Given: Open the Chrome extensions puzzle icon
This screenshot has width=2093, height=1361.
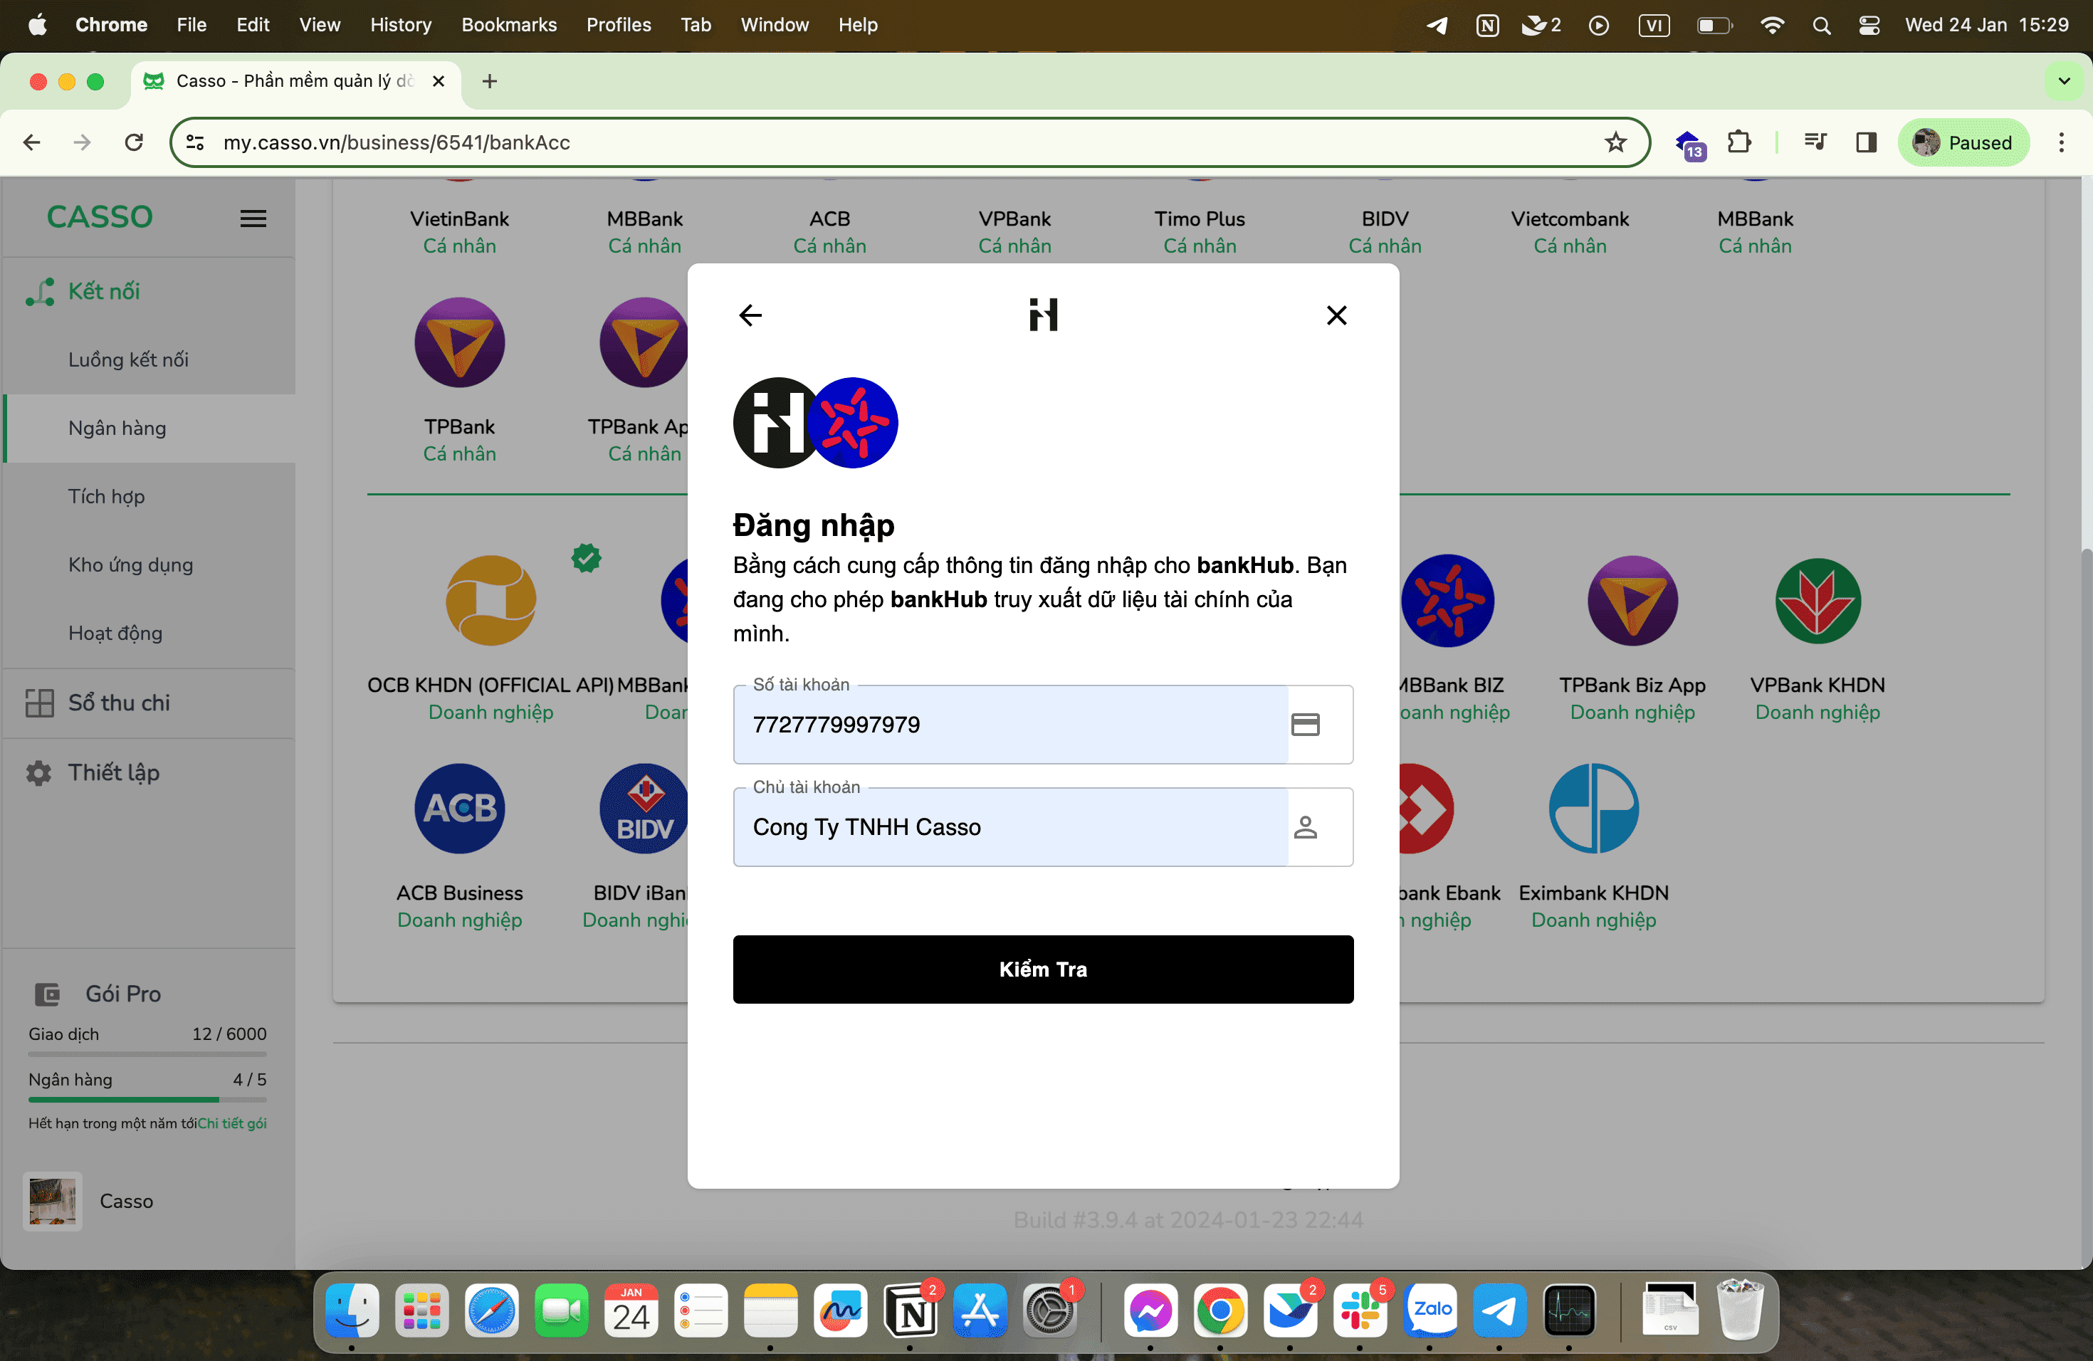Looking at the screenshot, I should [1738, 142].
